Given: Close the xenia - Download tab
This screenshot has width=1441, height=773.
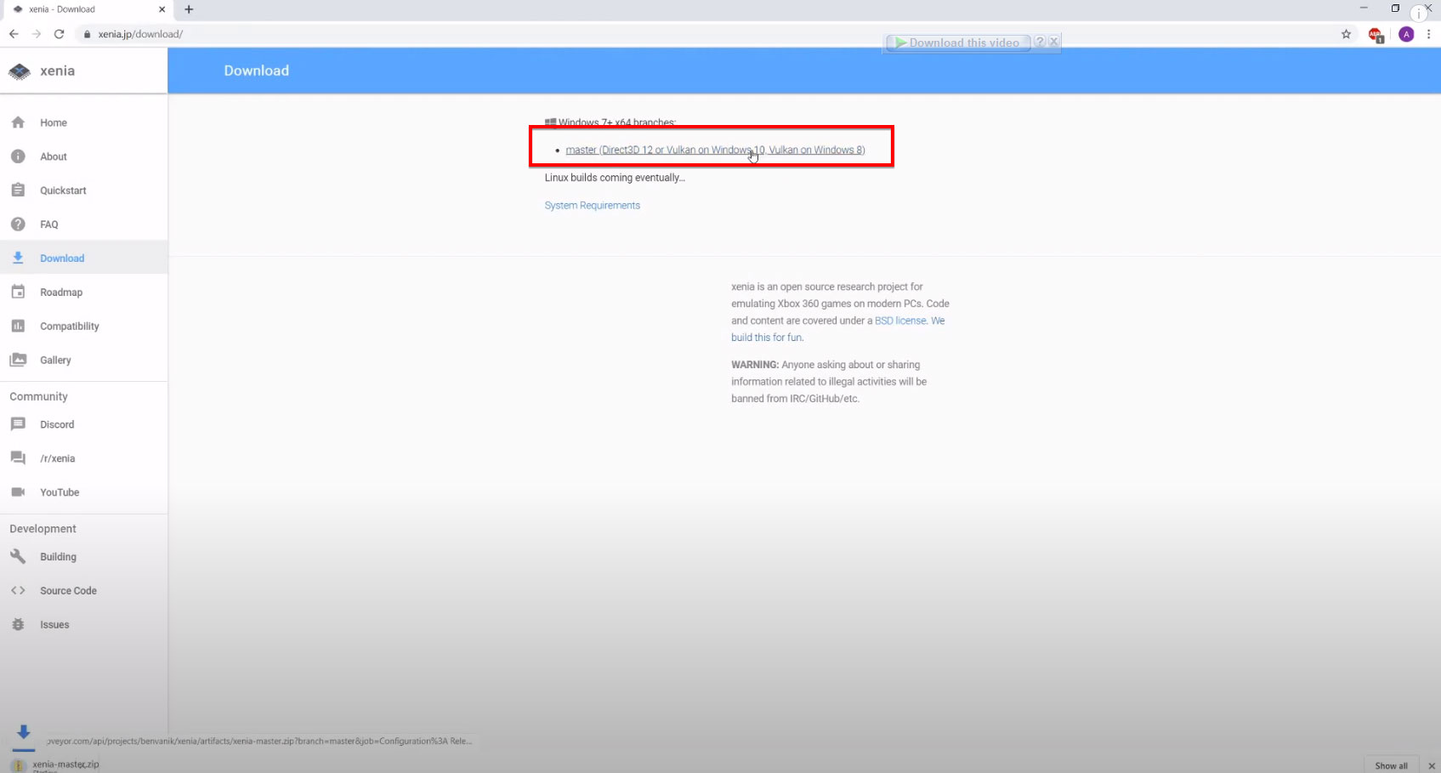Looking at the screenshot, I should coord(162,9).
